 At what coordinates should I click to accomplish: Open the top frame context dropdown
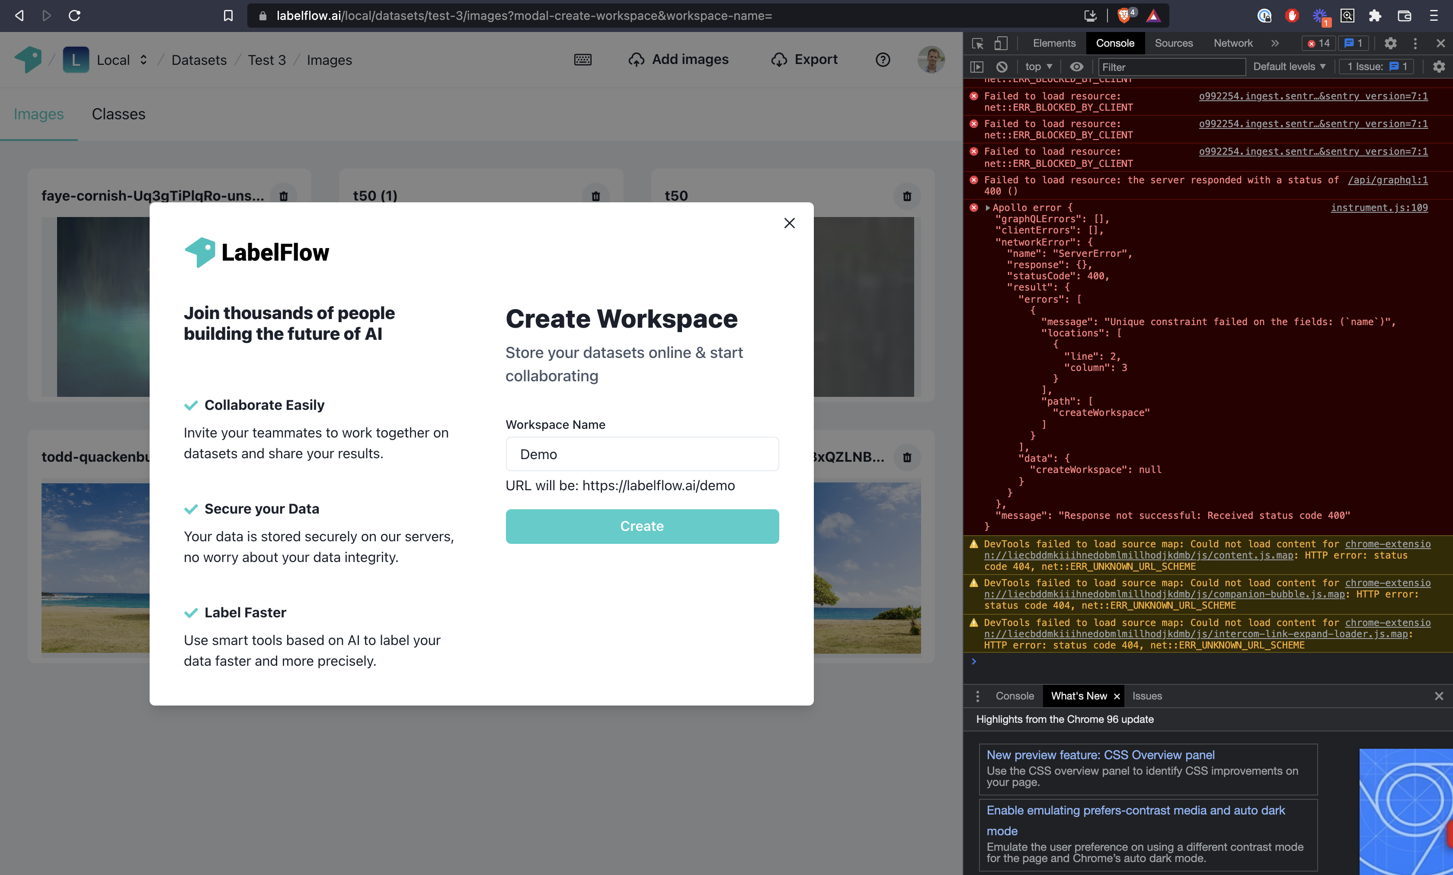pos(1038,67)
